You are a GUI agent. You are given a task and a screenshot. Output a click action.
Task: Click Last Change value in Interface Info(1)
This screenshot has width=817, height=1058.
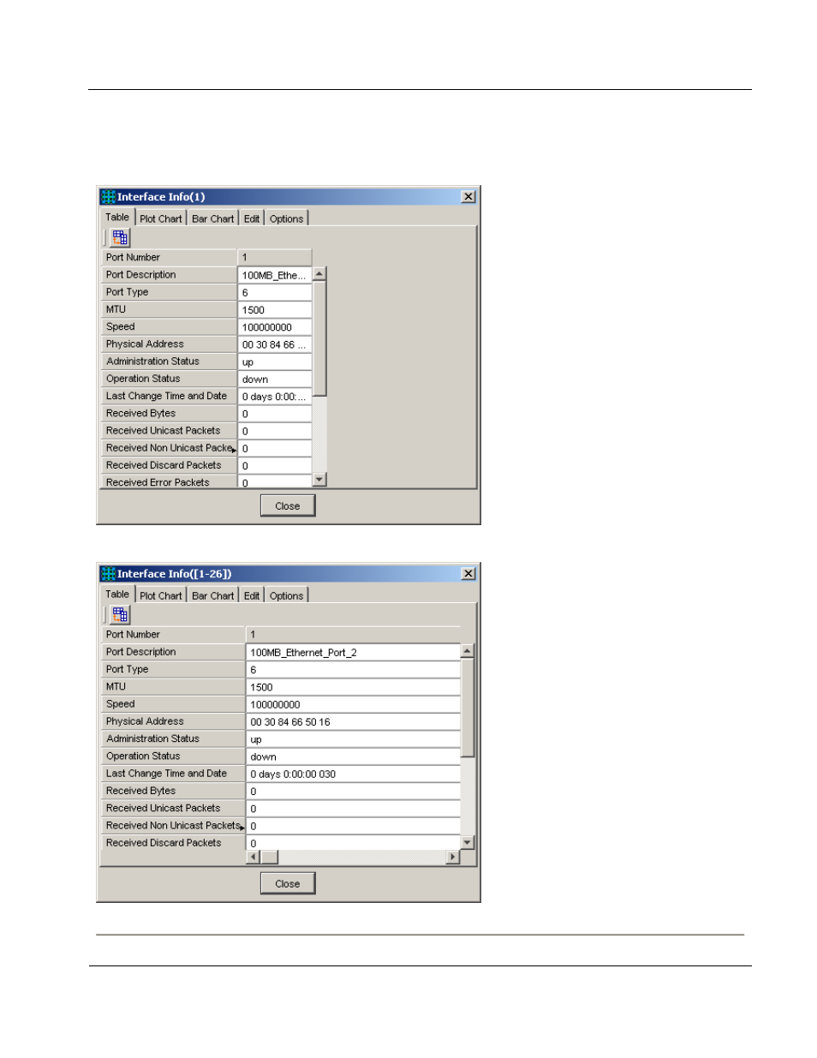tap(274, 397)
